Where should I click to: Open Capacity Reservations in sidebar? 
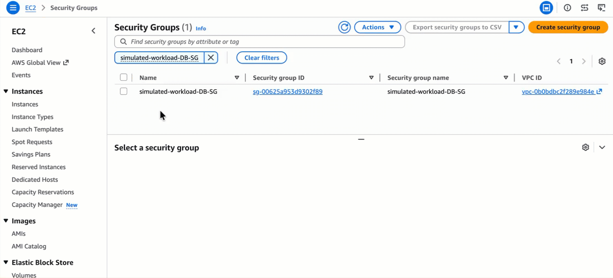(43, 192)
